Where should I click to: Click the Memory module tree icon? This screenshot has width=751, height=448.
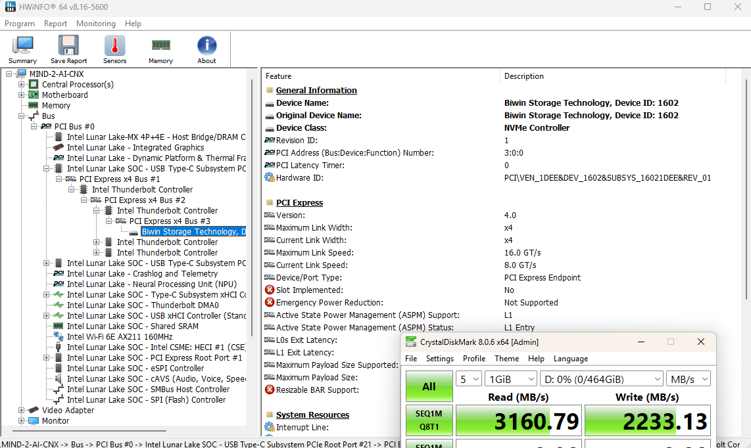(34, 105)
